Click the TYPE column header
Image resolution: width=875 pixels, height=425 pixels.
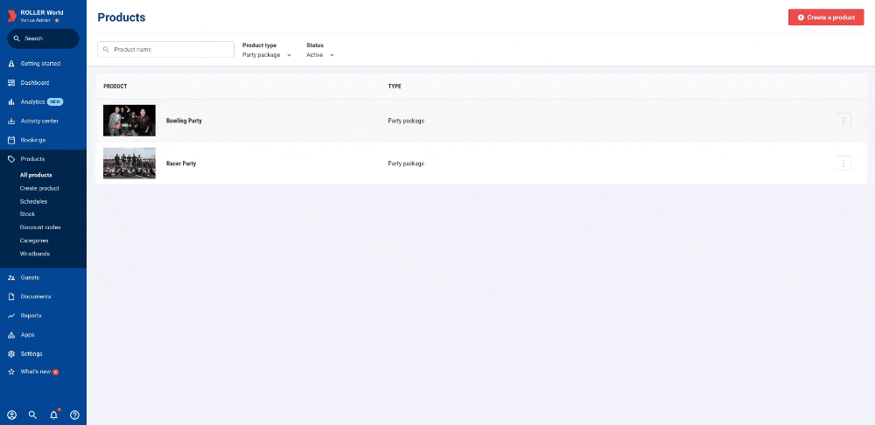coord(395,87)
